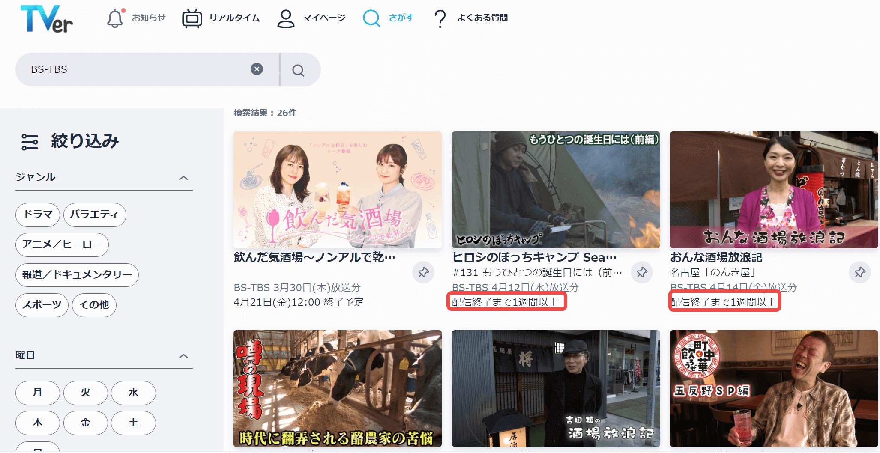Open notifications bell icon
The height and width of the screenshot is (453, 880).
(115, 18)
